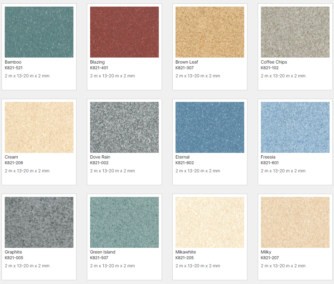Open the Dove Rain product title
This screenshot has width=334, height=284.
click(x=100, y=157)
